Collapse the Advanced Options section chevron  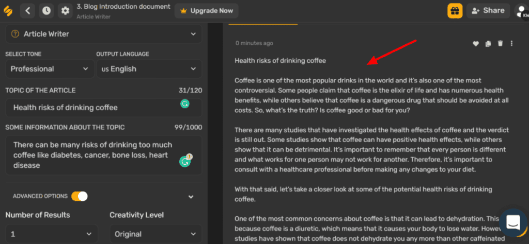[191, 197]
